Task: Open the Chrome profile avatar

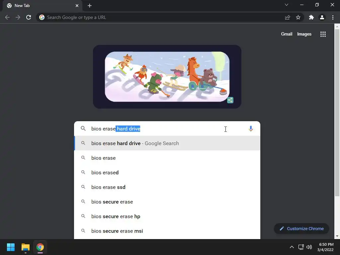Action: pyautogui.click(x=322, y=17)
